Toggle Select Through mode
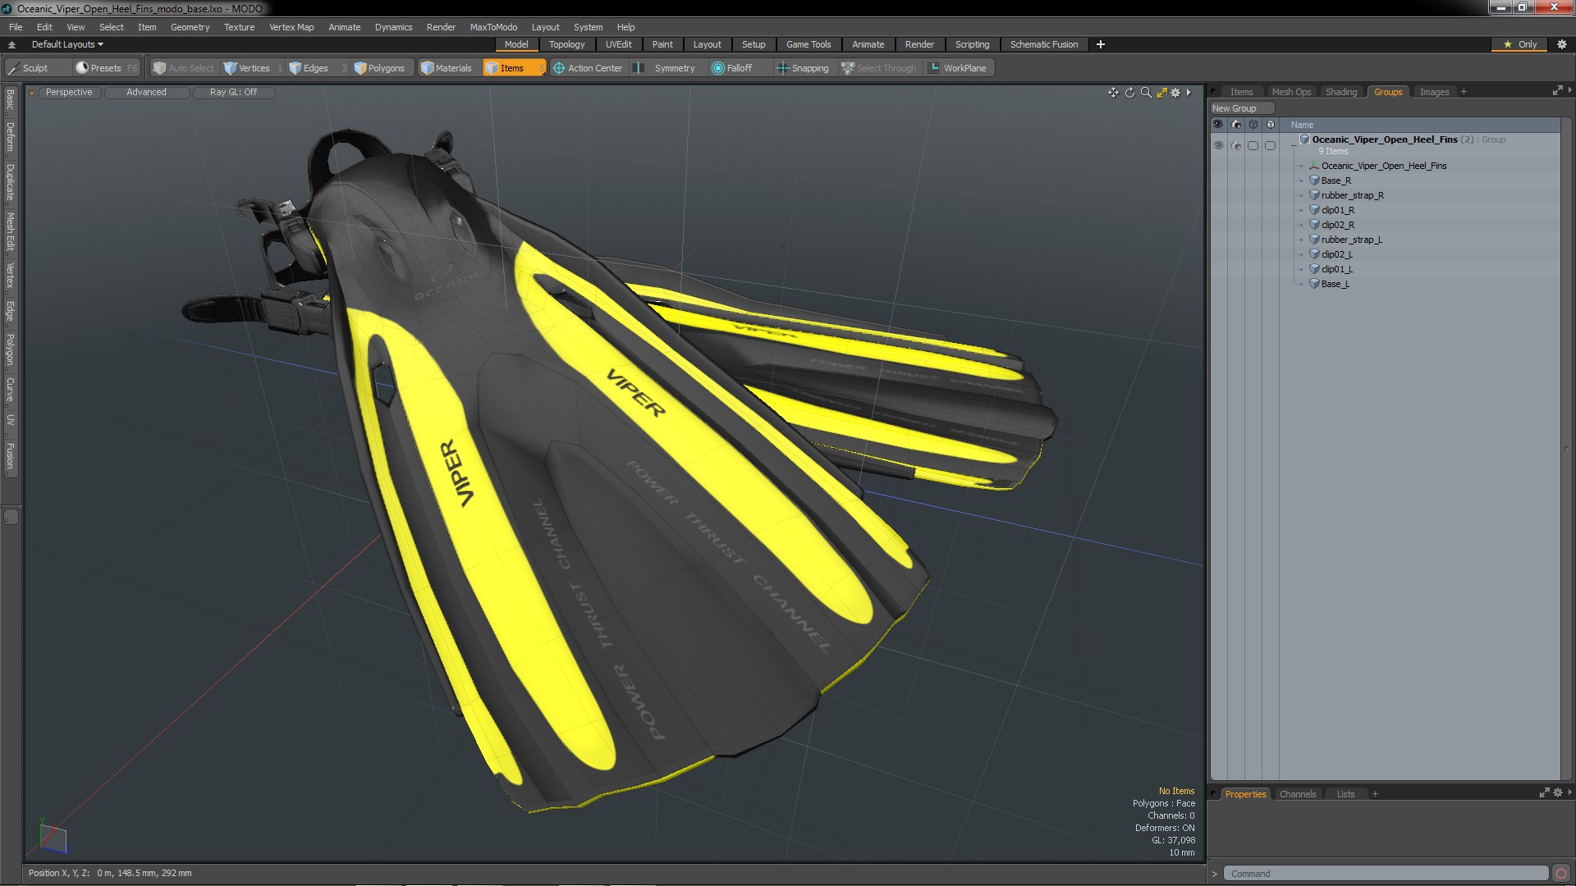Image resolution: width=1576 pixels, height=886 pixels. (x=879, y=68)
